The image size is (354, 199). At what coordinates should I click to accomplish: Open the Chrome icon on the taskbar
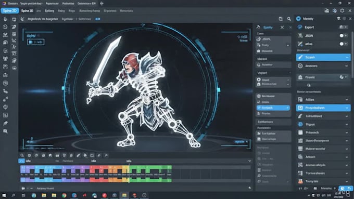[64, 195]
